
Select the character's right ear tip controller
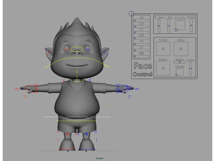click(x=46, y=49)
